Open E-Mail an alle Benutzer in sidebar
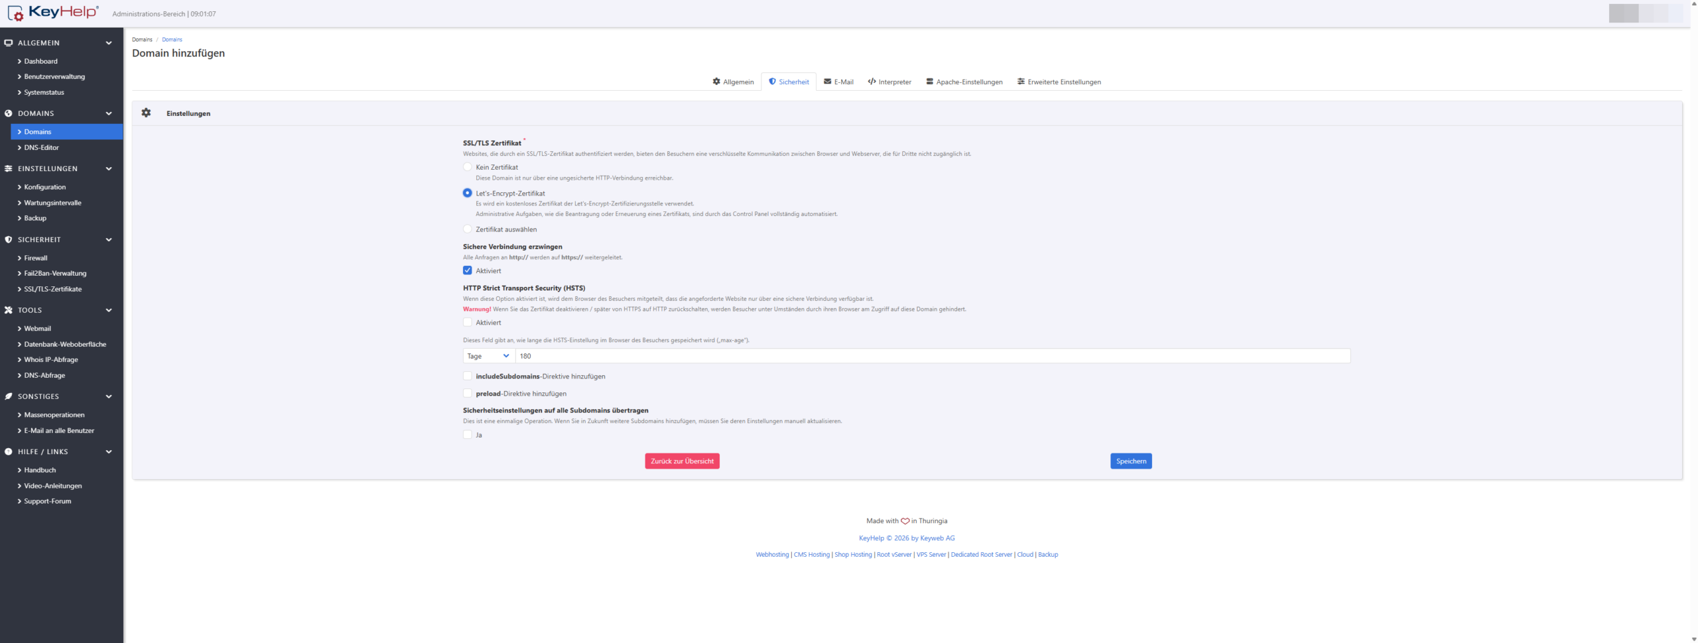Screen dimensions: 1698x643 tap(59, 431)
